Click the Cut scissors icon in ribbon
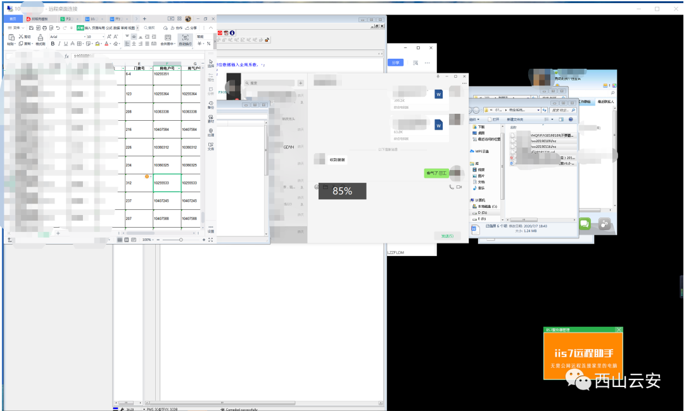Viewport: 684px width, 411px height. (x=21, y=37)
